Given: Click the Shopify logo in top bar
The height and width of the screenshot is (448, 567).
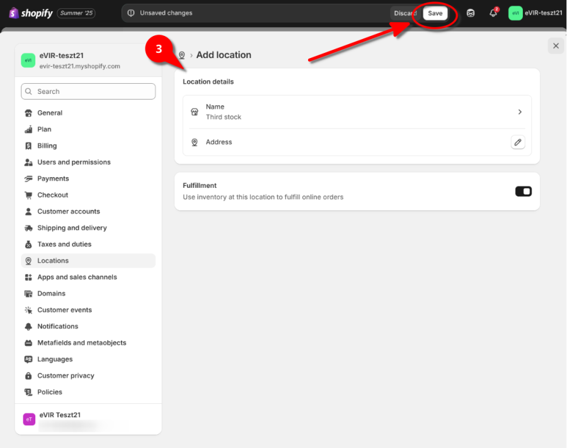Looking at the screenshot, I should [30, 13].
